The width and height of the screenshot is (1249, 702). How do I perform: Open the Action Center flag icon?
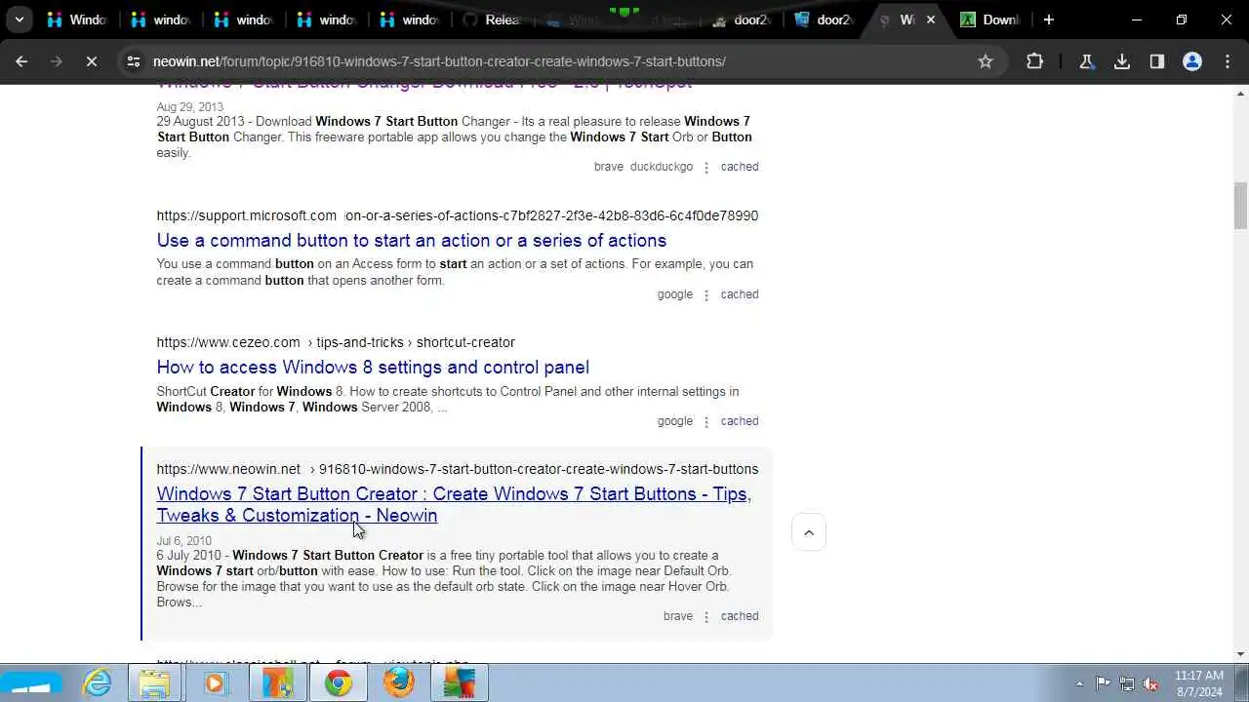click(x=1103, y=683)
